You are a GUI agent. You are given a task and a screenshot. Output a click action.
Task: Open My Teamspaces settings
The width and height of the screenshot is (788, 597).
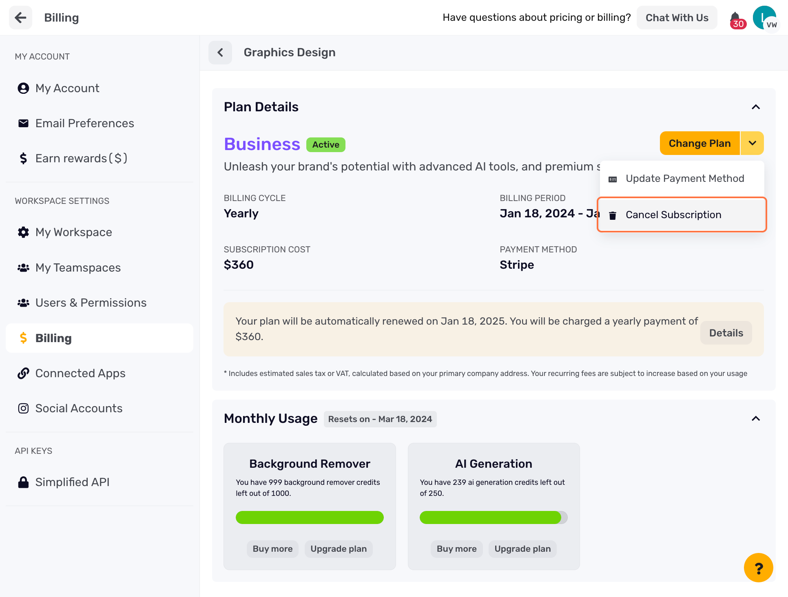[100, 268]
